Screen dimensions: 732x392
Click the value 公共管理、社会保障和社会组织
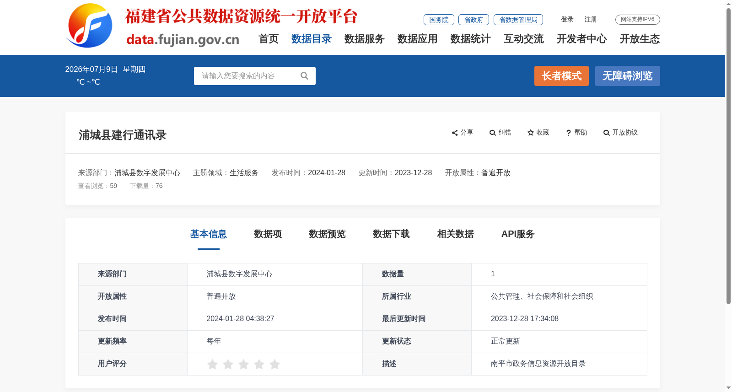542,296
